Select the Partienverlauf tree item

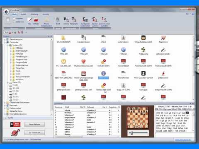point(15,108)
